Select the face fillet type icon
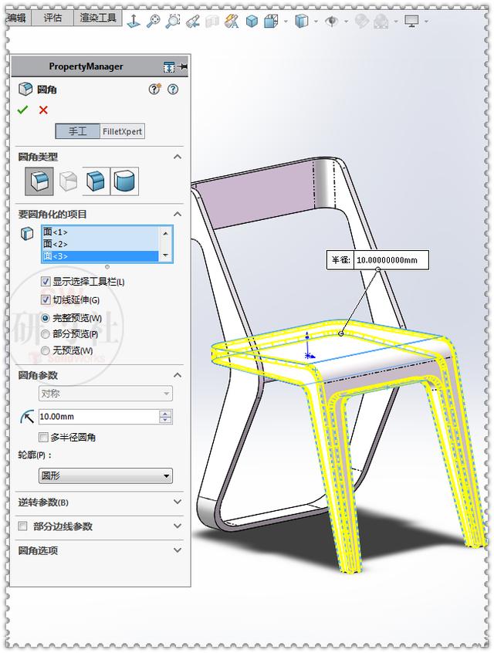494x653 pixels. 96,181
